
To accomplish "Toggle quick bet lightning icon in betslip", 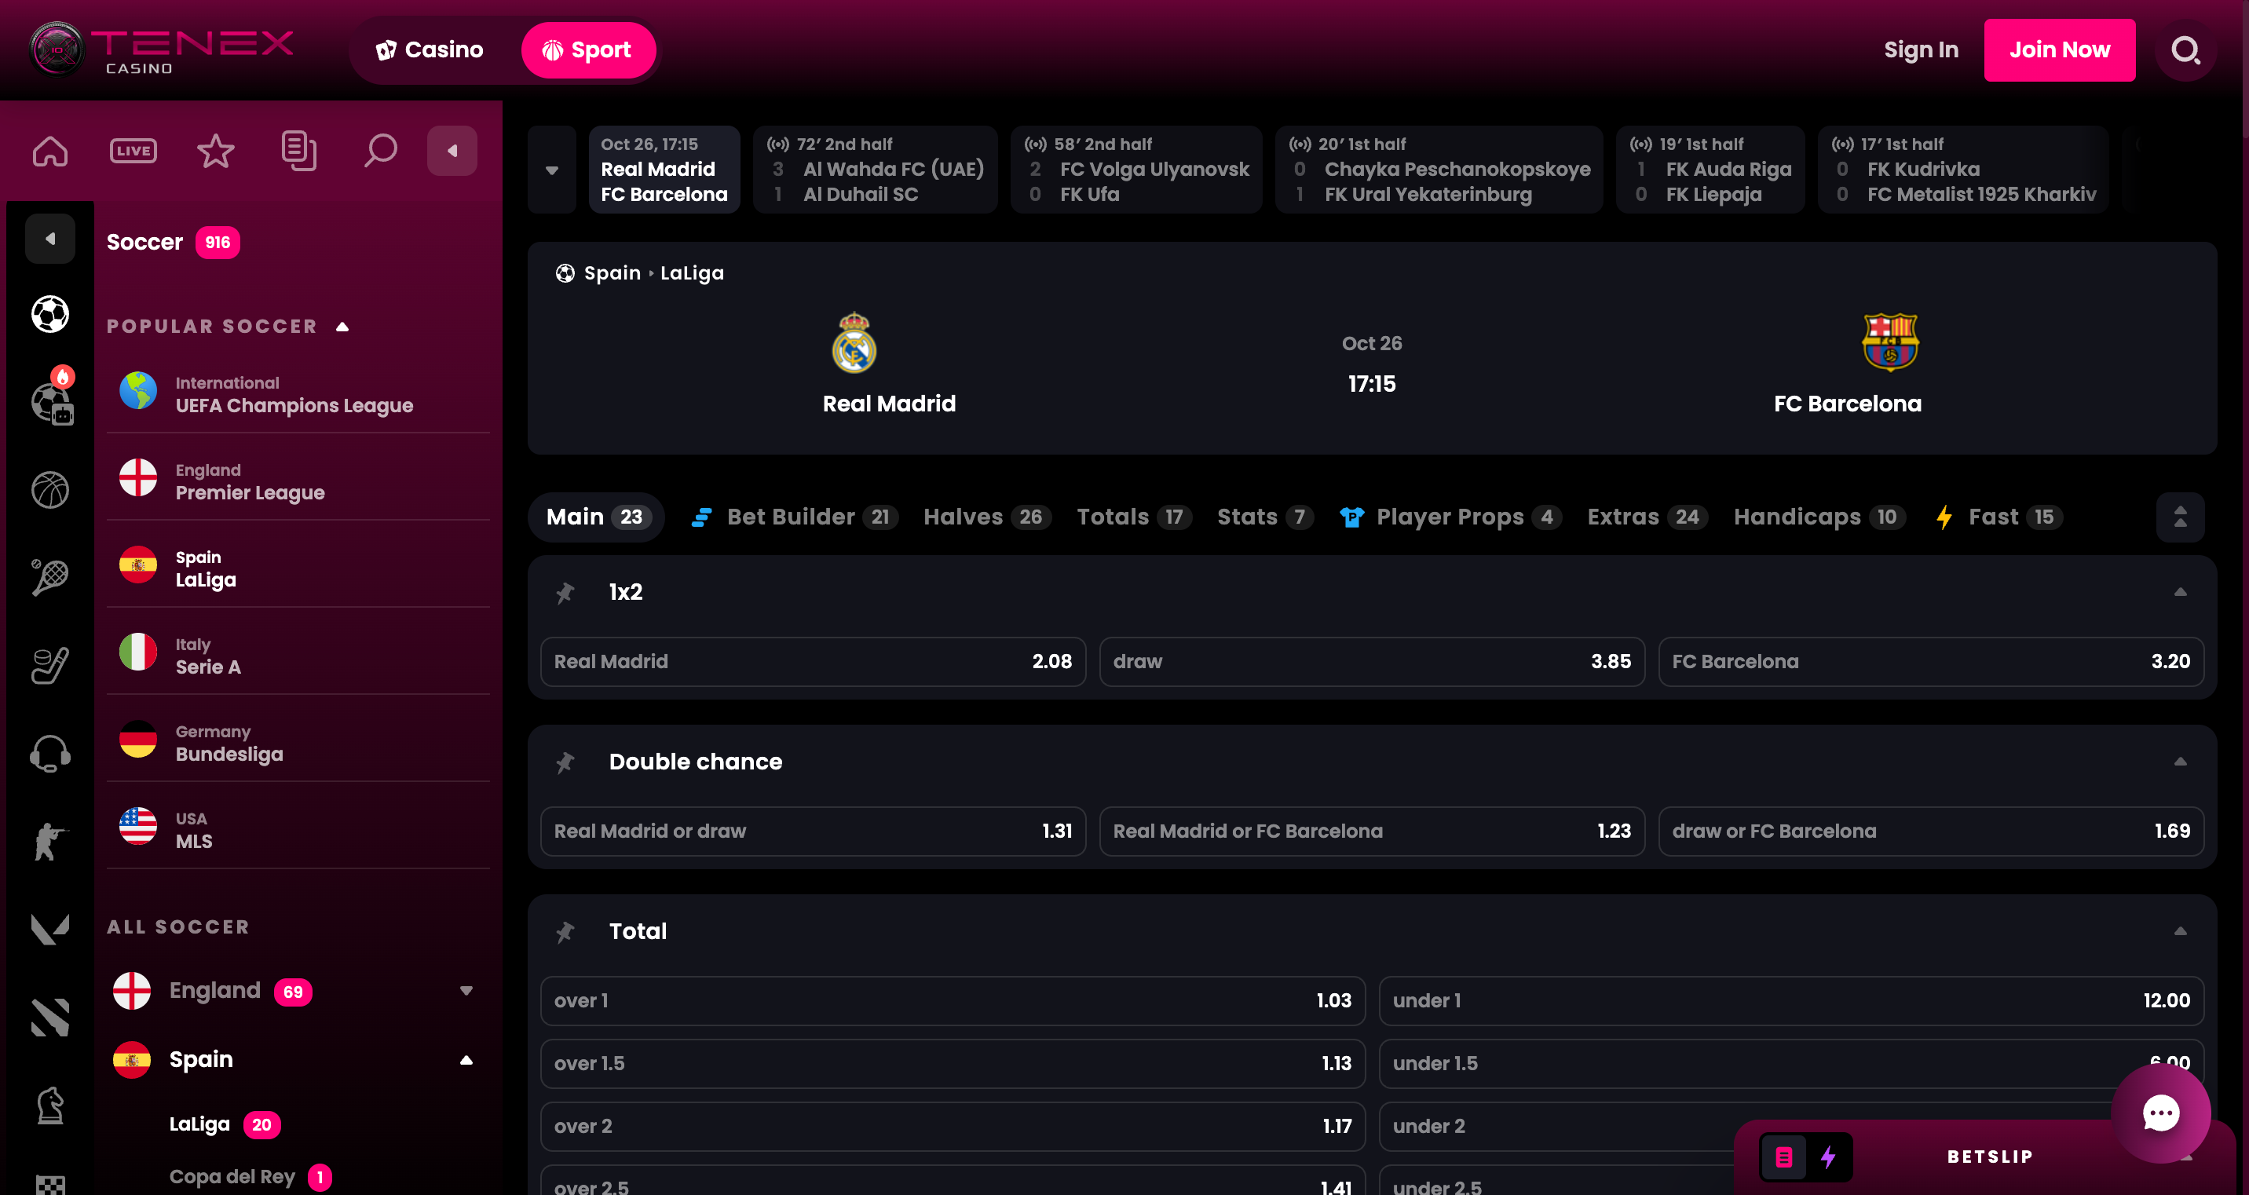I will pyautogui.click(x=1828, y=1157).
